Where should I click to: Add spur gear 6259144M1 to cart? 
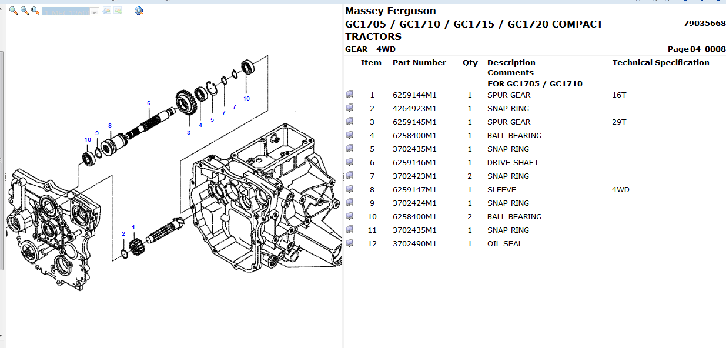coord(350,95)
